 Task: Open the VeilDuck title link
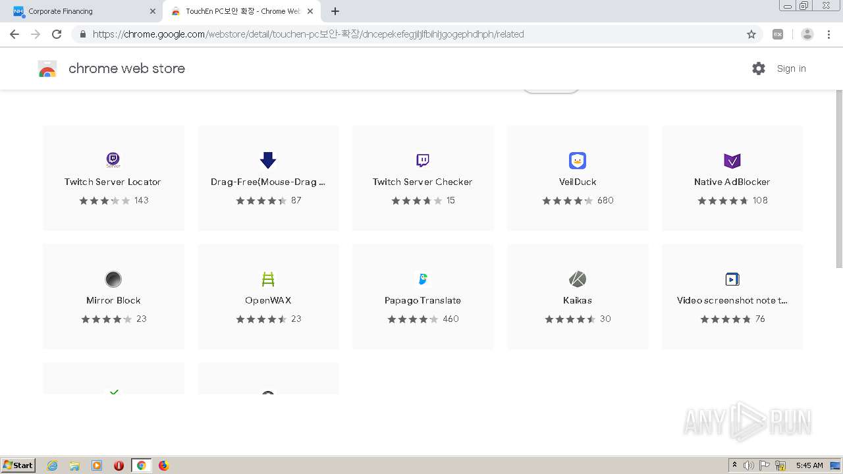coord(578,182)
